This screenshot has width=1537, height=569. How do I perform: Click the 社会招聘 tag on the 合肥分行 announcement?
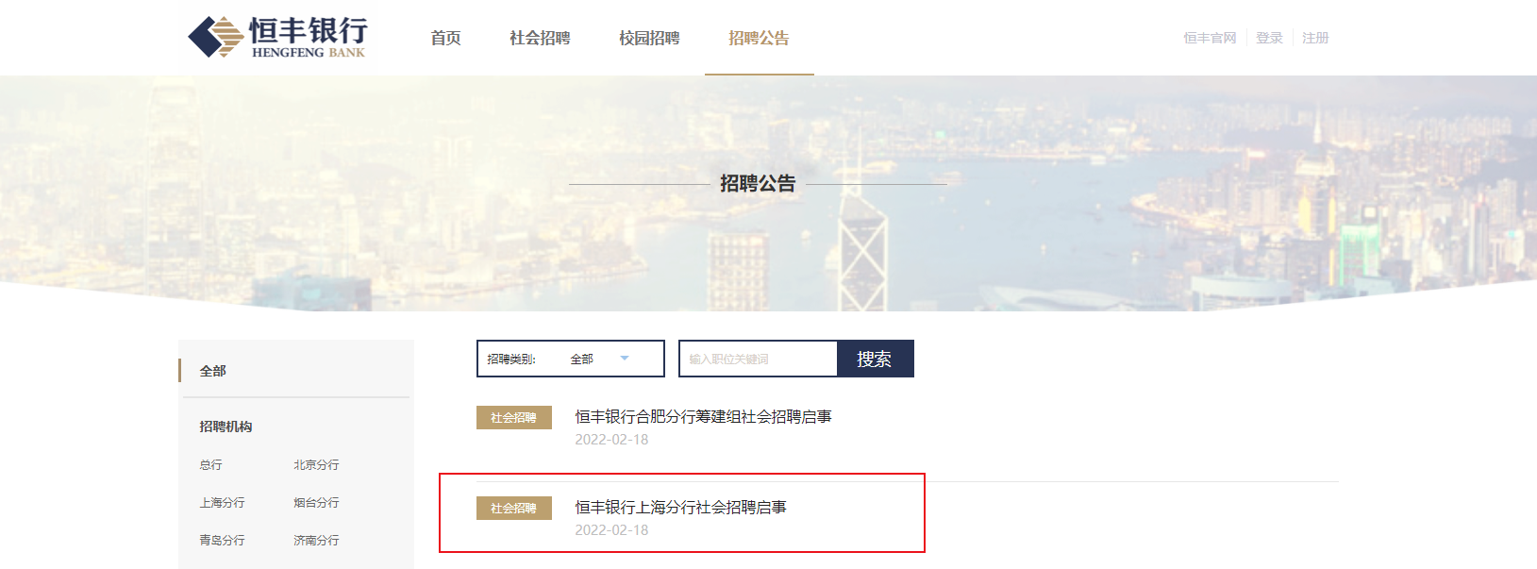[x=514, y=417]
